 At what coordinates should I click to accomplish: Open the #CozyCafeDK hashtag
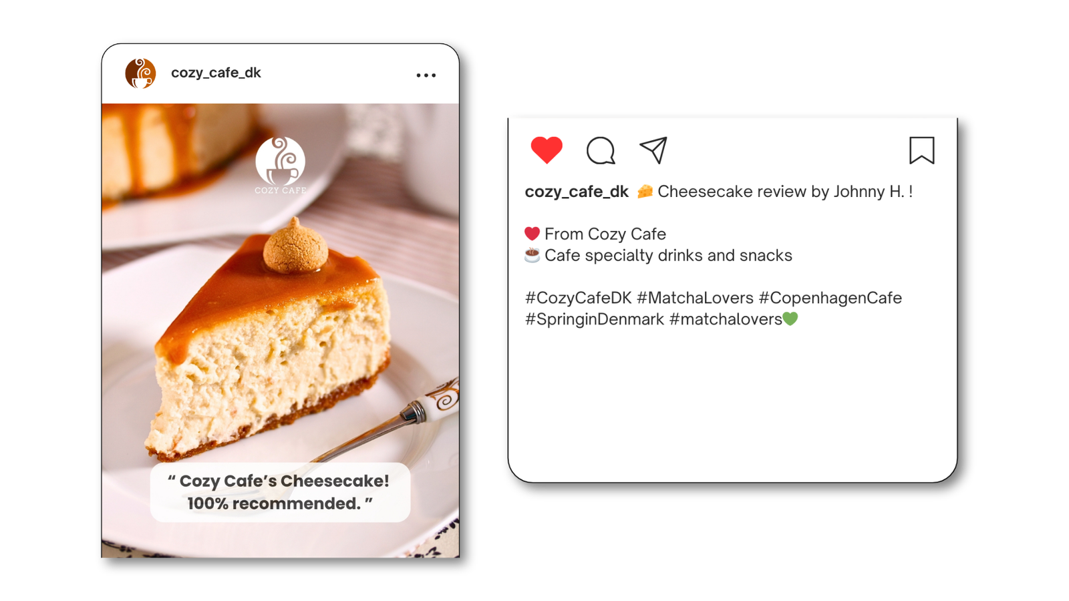578,298
